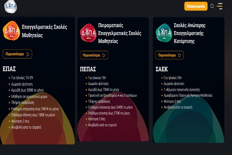Click the heading Επαγγελματικές Σχολές Μαθητείας
The image size is (232, 155).
click(44, 31)
